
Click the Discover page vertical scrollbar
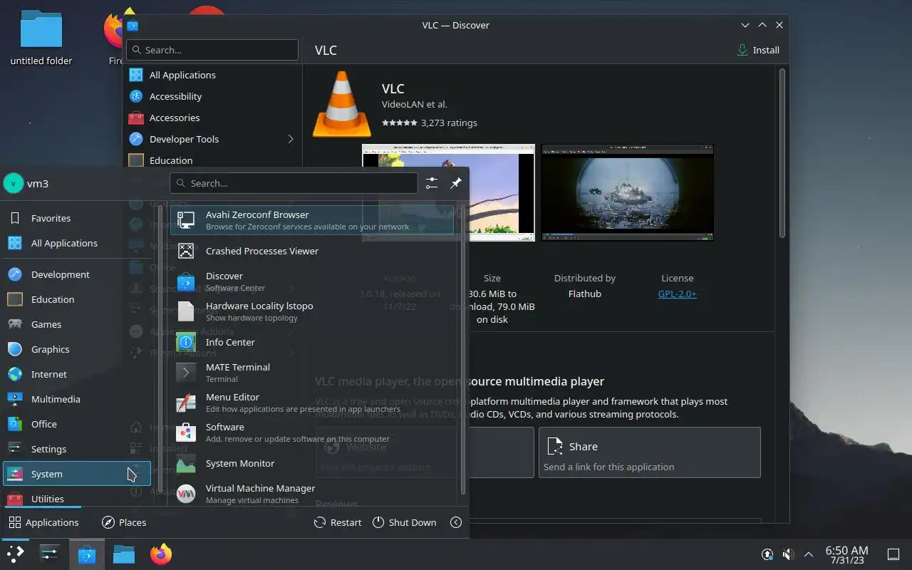tap(782, 153)
